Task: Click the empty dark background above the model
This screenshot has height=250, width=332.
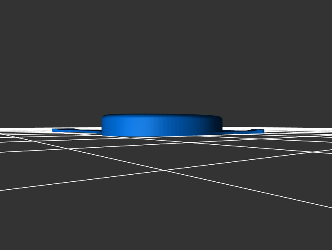Action: (166, 54)
